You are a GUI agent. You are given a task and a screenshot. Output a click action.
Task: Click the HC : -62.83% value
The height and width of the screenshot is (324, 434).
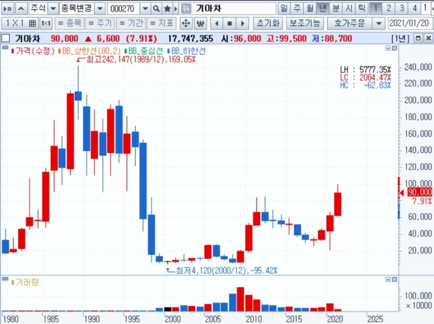point(366,85)
